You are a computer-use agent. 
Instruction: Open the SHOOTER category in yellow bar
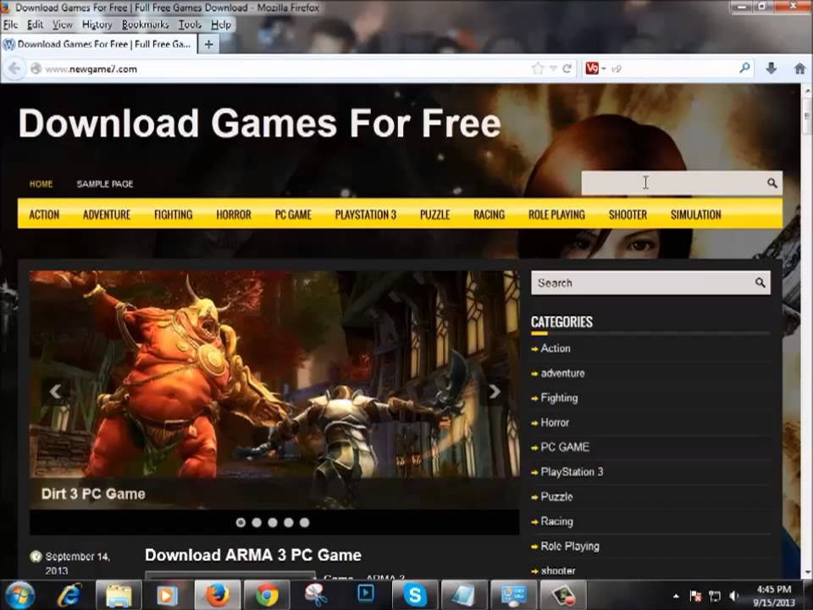pos(628,214)
